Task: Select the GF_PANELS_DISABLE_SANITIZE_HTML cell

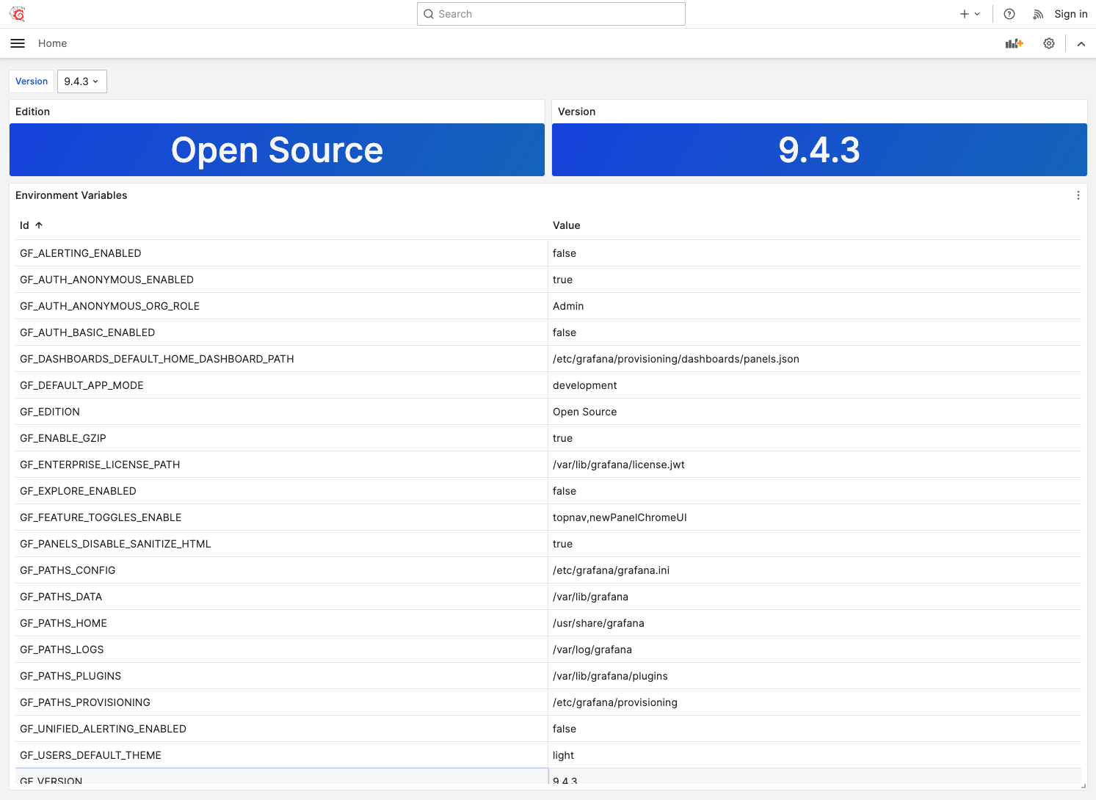Action: pos(282,544)
